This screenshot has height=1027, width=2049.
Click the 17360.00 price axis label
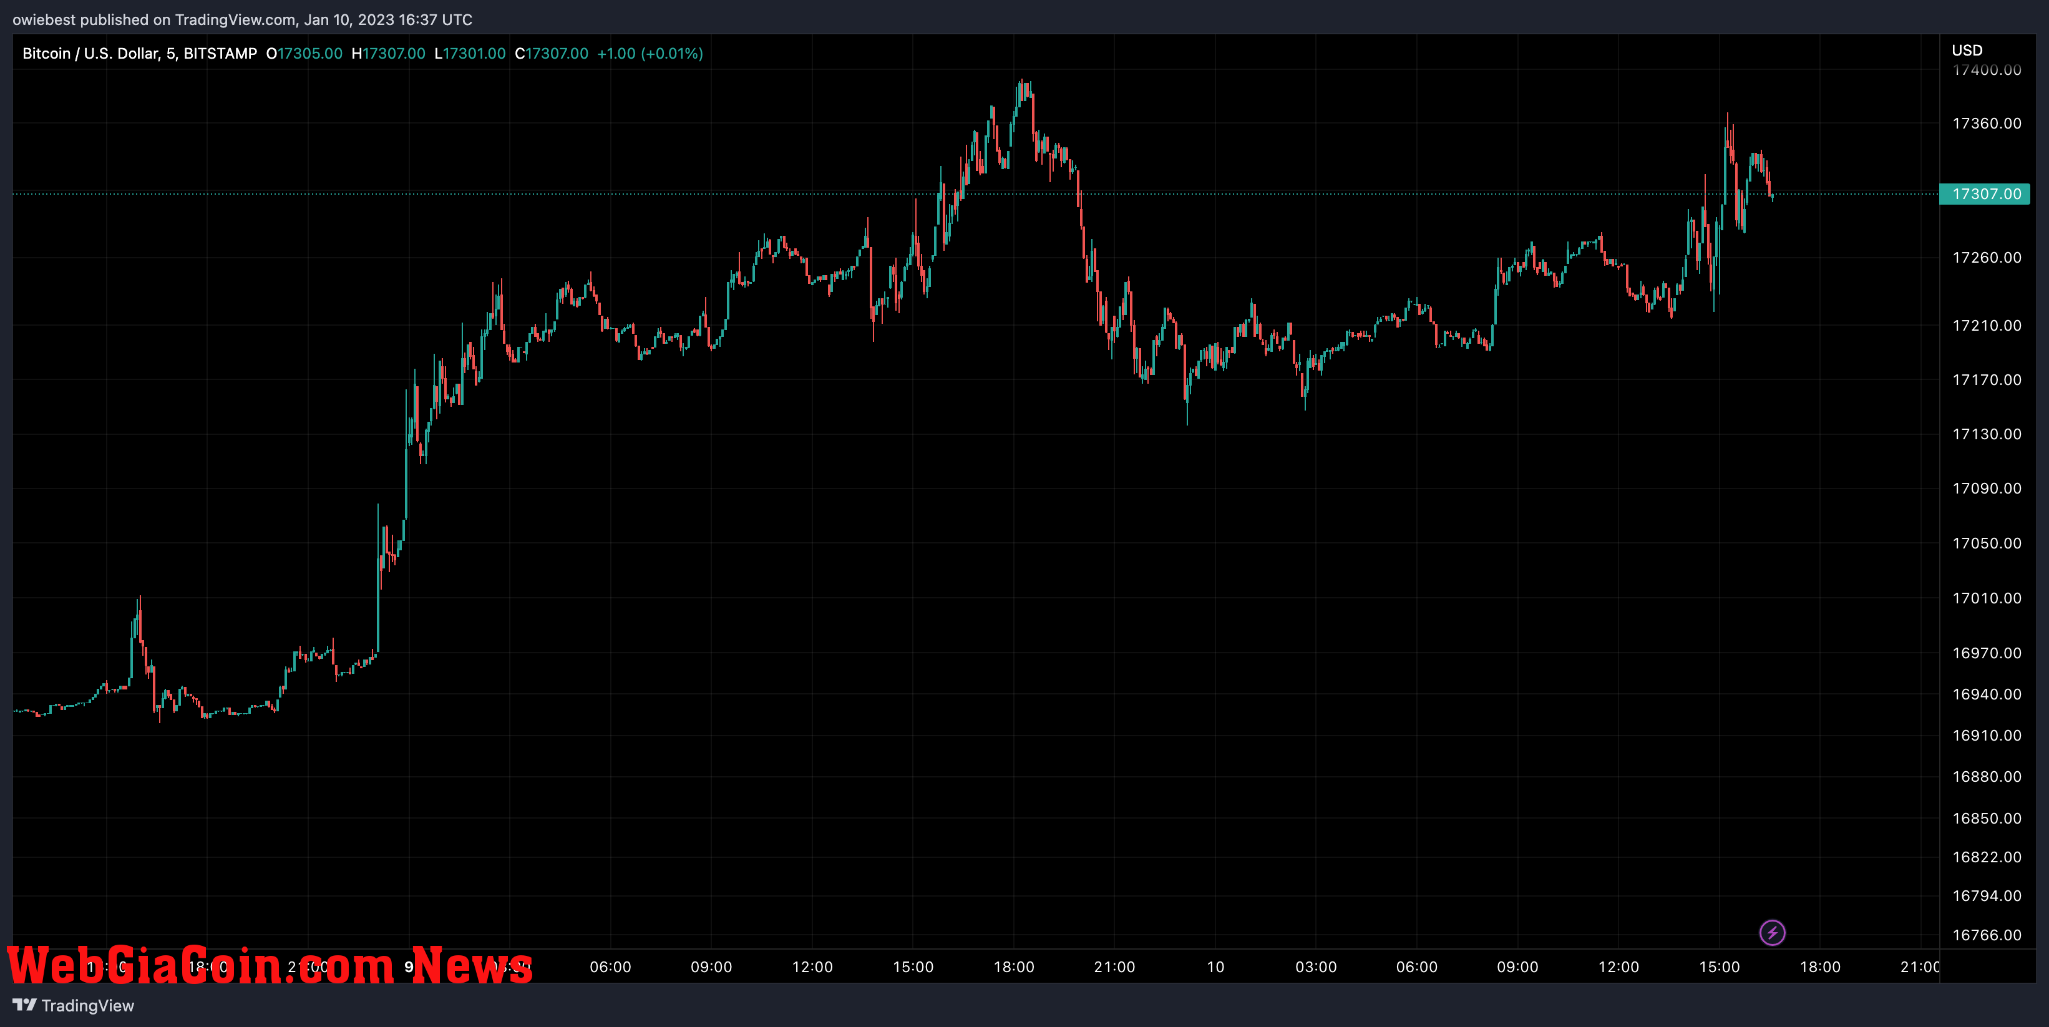click(x=1986, y=124)
